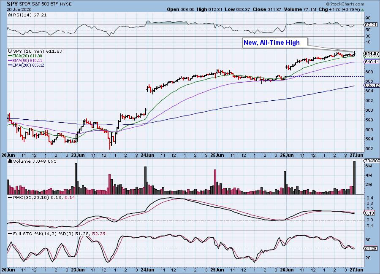
Task: Click the 90 level on the RSI axis
Action: (x=368, y=18)
